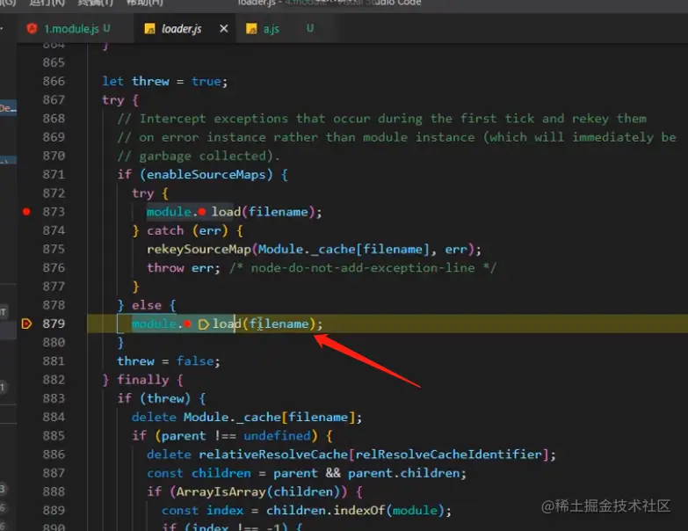Click the inline breakpoint dot on line 873
This screenshot has width=688, height=531.
201,213
